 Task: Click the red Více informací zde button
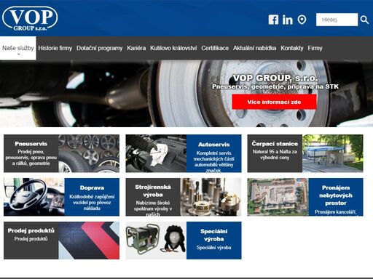click(x=274, y=102)
